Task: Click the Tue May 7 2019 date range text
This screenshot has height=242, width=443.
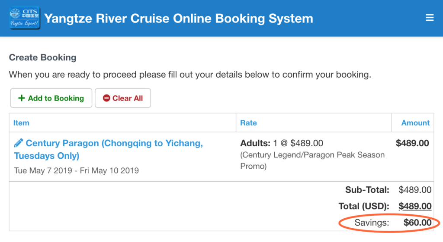Action: click(77, 171)
